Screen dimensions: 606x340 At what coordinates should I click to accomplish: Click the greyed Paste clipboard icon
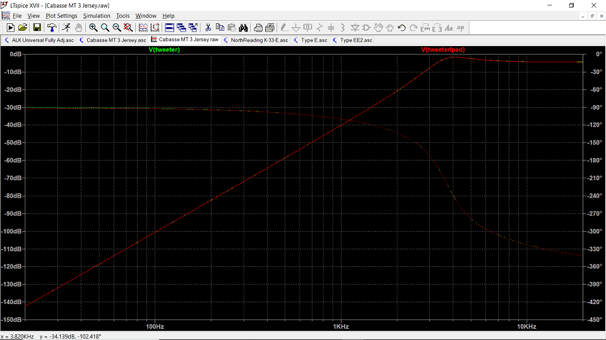click(232, 28)
